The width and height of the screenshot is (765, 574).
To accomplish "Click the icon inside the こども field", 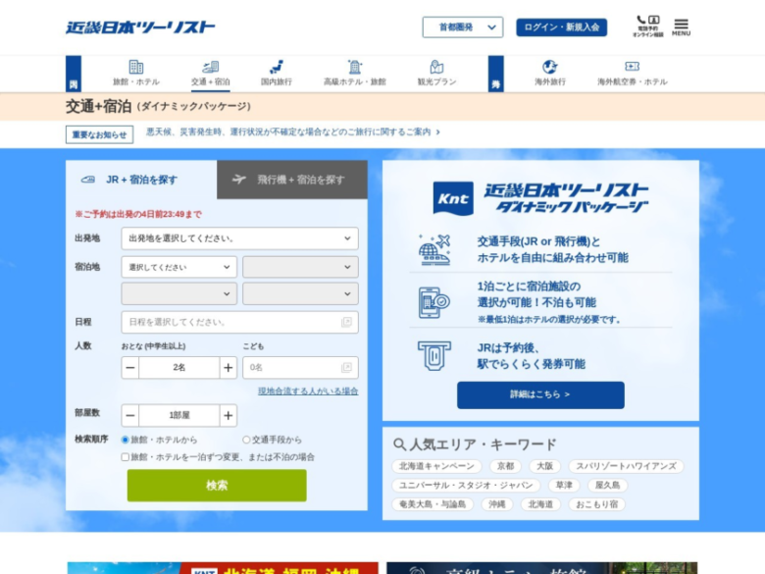I will coord(346,368).
